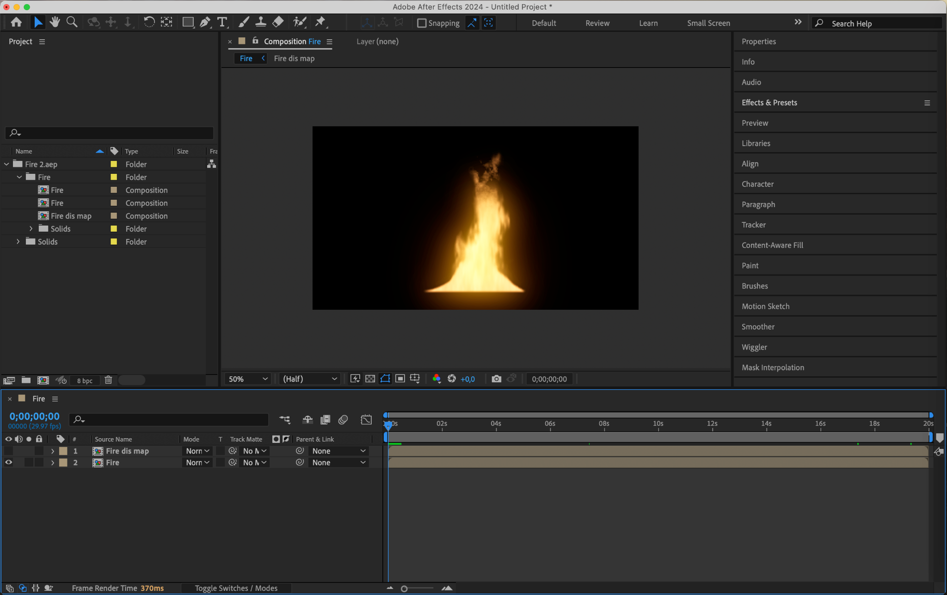Click the Fire dis map breadcrumb
The image size is (947, 595).
tap(294, 58)
